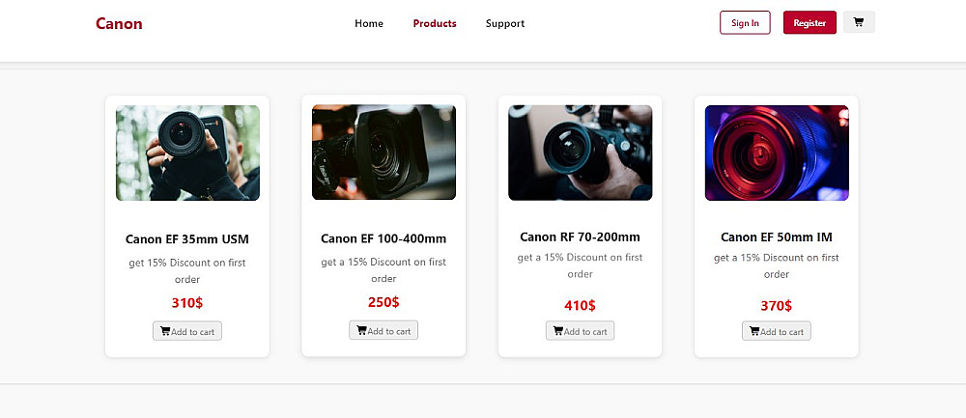The height and width of the screenshot is (418, 966).
Task: Click the Sign In button
Action: point(745,23)
